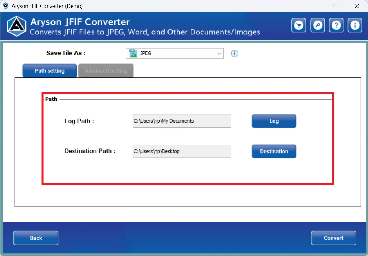Click the app icon in the title bar

(x=5, y=6)
